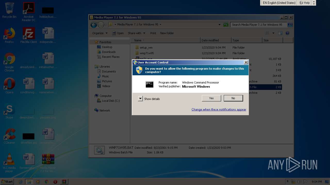Click New folder in the Explorer toolbar
330x185 pixels.
(167, 33)
